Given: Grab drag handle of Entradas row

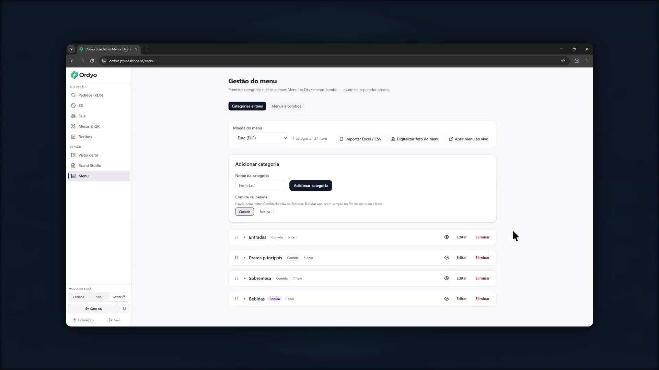Looking at the screenshot, I should [x=236, y=237].
